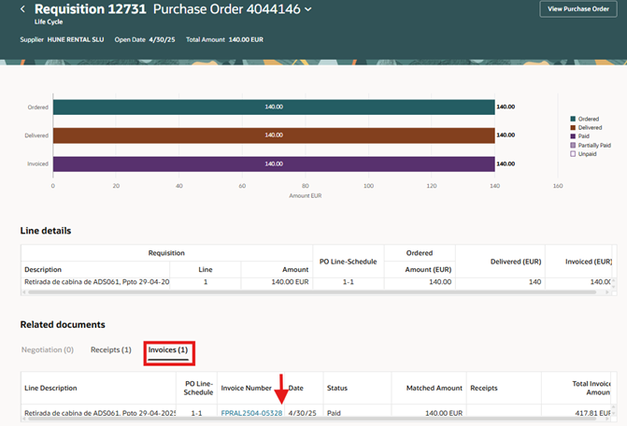Toggle the Unpaid legend swatch
The image size is (627, 426).
click(x=573, y=154)
